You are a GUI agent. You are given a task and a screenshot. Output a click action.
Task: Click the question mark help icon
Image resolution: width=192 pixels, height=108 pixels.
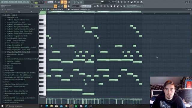tap(128, 2)
